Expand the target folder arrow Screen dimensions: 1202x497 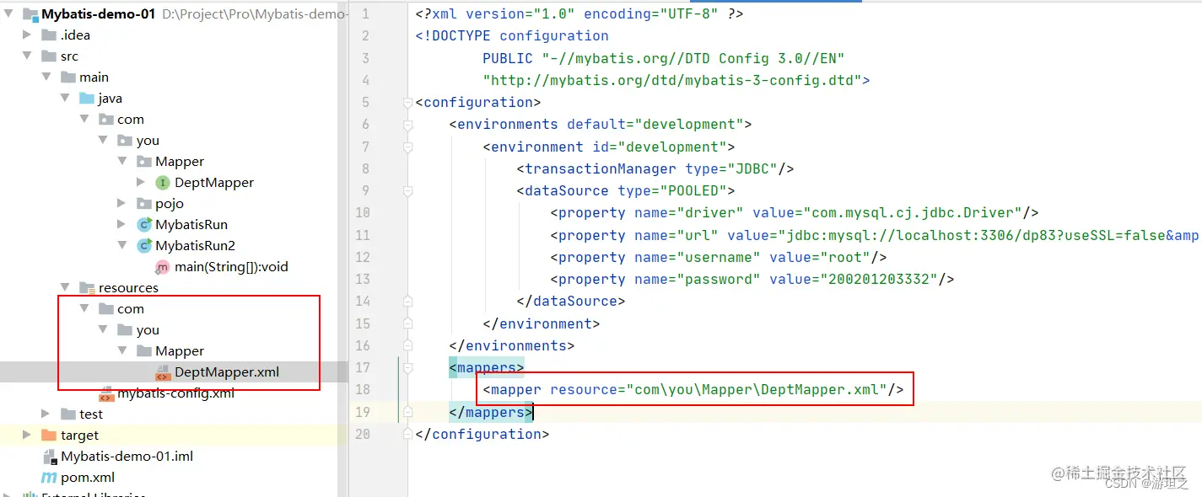pos(27,435)
